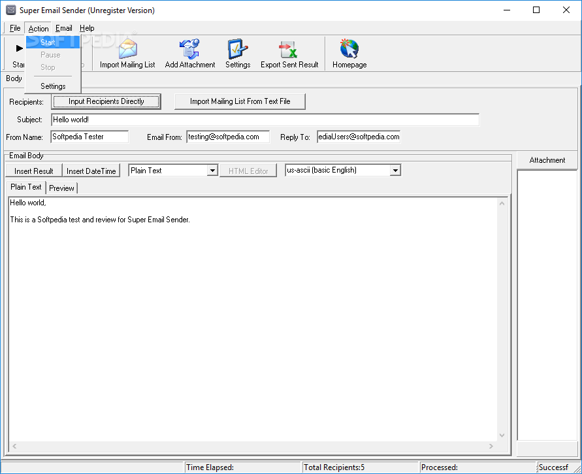Switch to the Plain Text tab
The width and height of the screenshot is (582, 474).
click(x=26, y=187)
